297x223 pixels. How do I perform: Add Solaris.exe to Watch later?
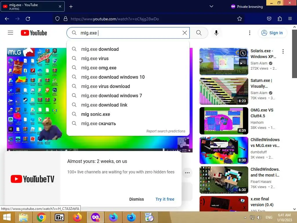(243, 53)
